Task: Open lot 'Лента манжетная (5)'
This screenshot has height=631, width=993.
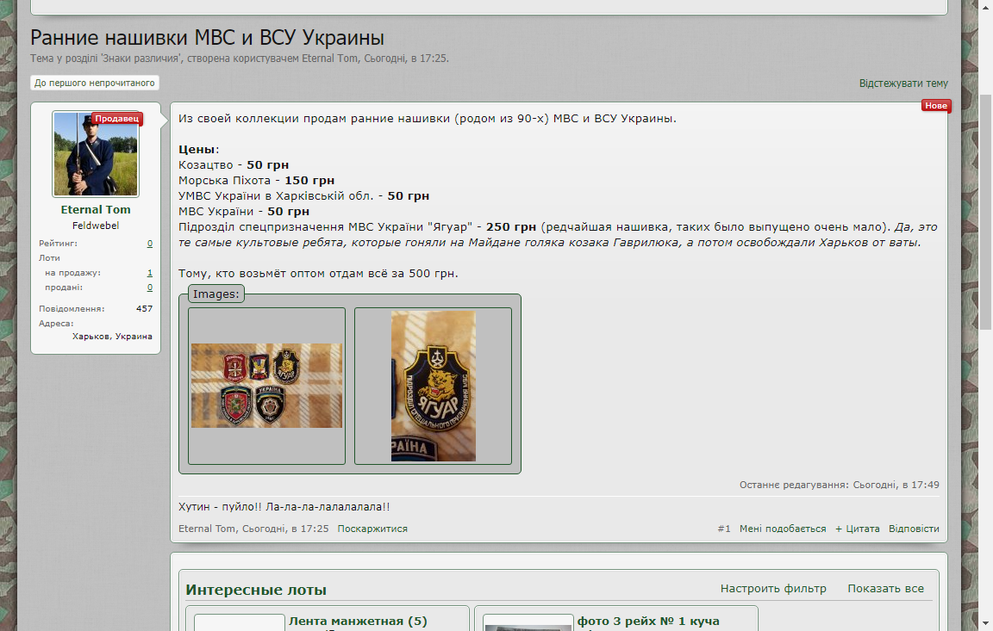Action: pyautogui.click(x=358, y=621)
